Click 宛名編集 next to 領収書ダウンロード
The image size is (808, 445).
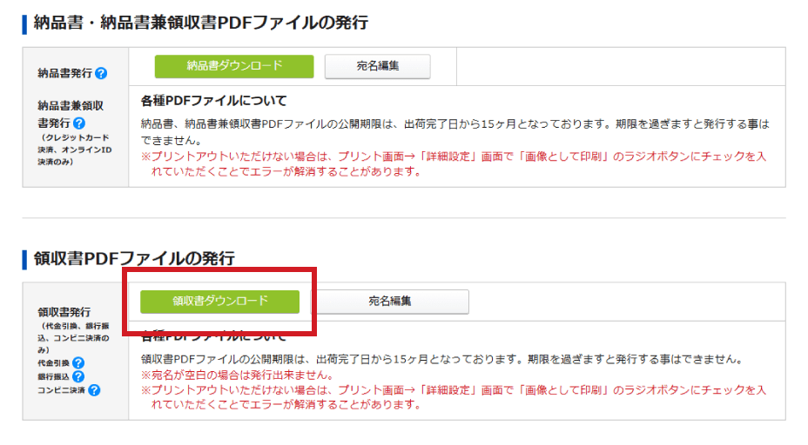[389, 301]
